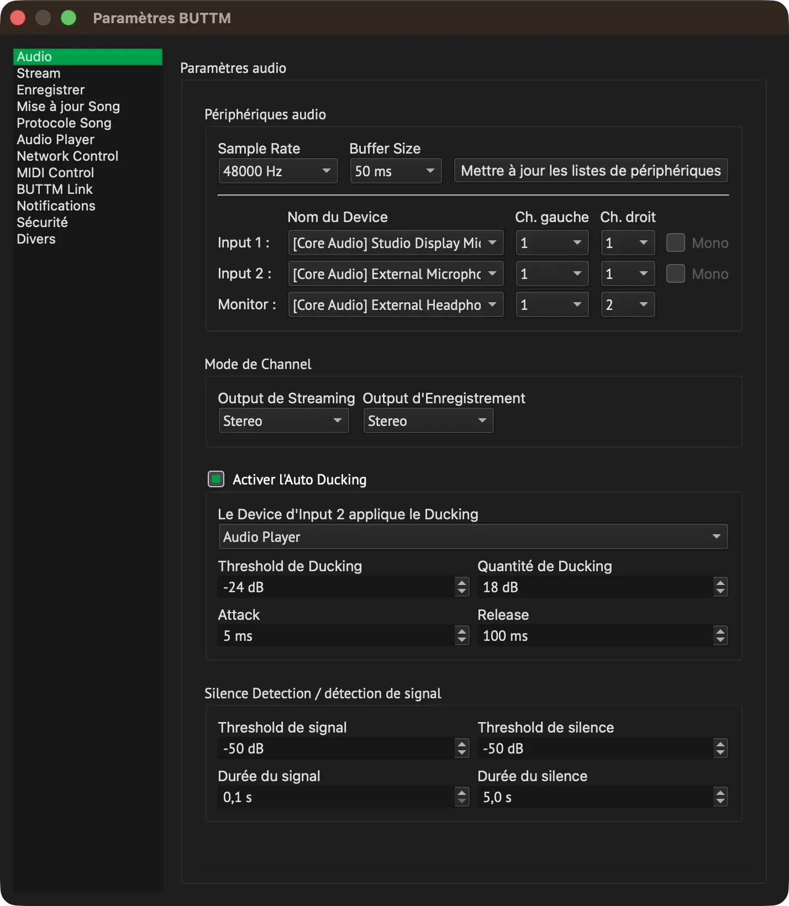Open the Sample Rate dropdown

pos(278,171)
